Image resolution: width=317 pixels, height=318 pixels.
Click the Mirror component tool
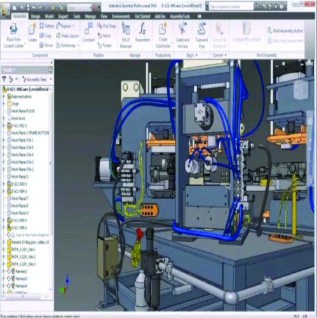click(46, 45)
